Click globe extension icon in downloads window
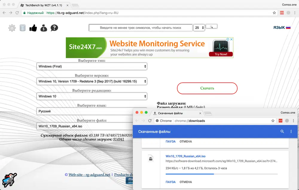 click(287, 121)
